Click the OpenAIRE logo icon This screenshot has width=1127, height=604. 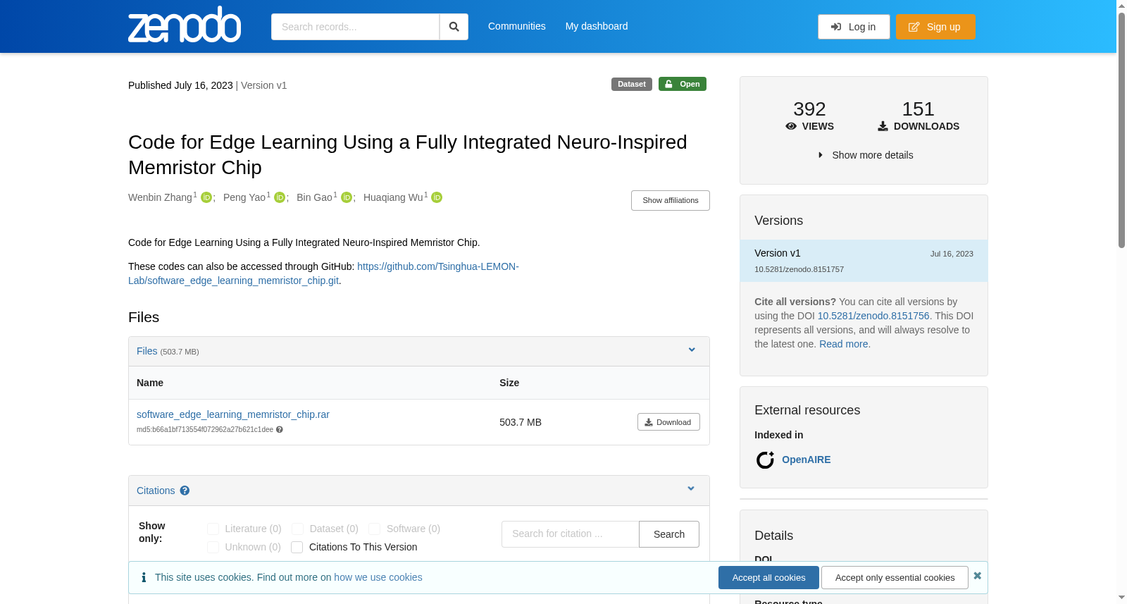pyautogui.click(x=765, y=460)
